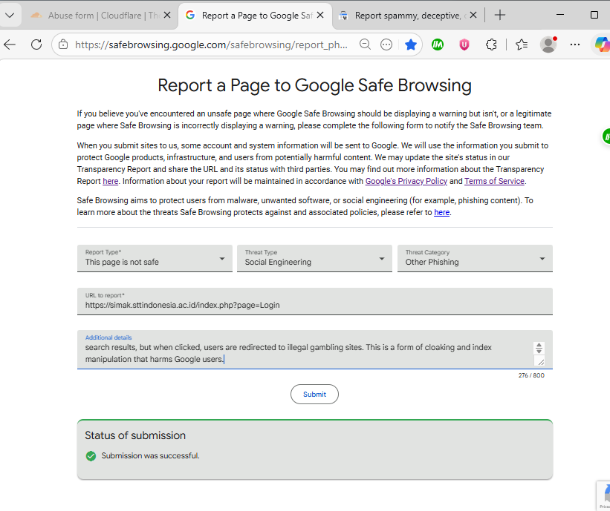Open the Threat Type dropdown
Image resolution: width=610 pixels, height=511 pixels.
point(314,258)
